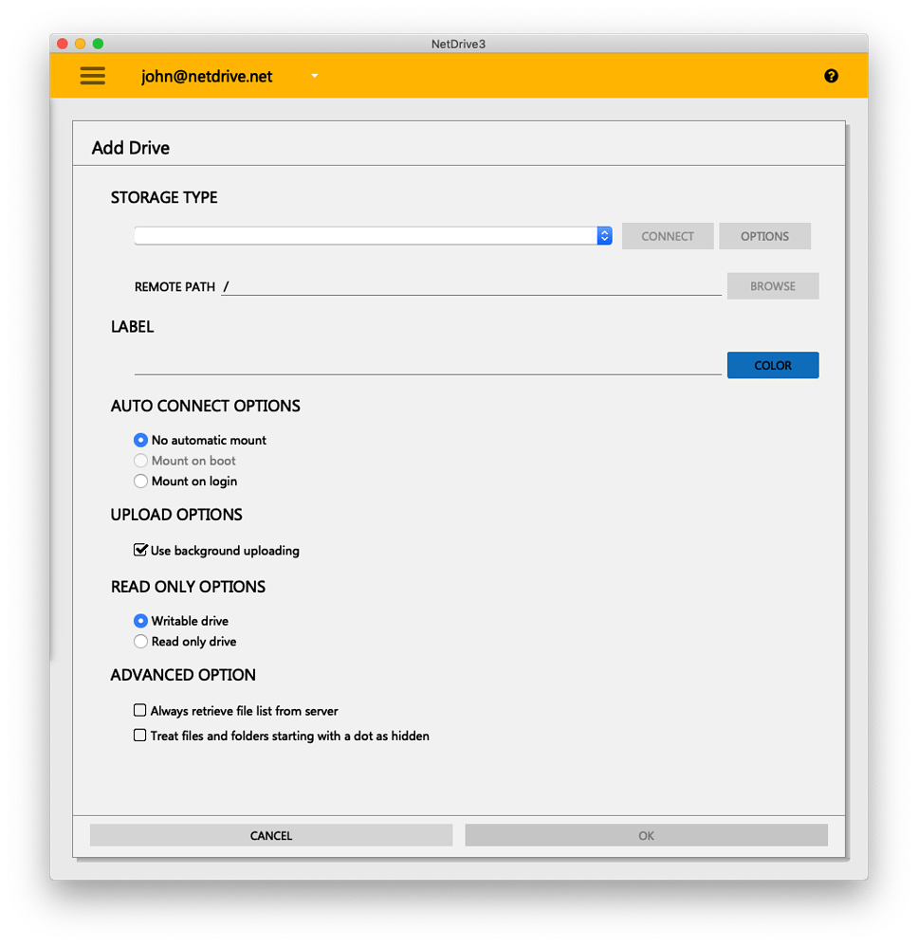The width and height of the screenshot is (918, 946).
Task: Toggle Use background uploading checkbox
Action: point(140,550)
